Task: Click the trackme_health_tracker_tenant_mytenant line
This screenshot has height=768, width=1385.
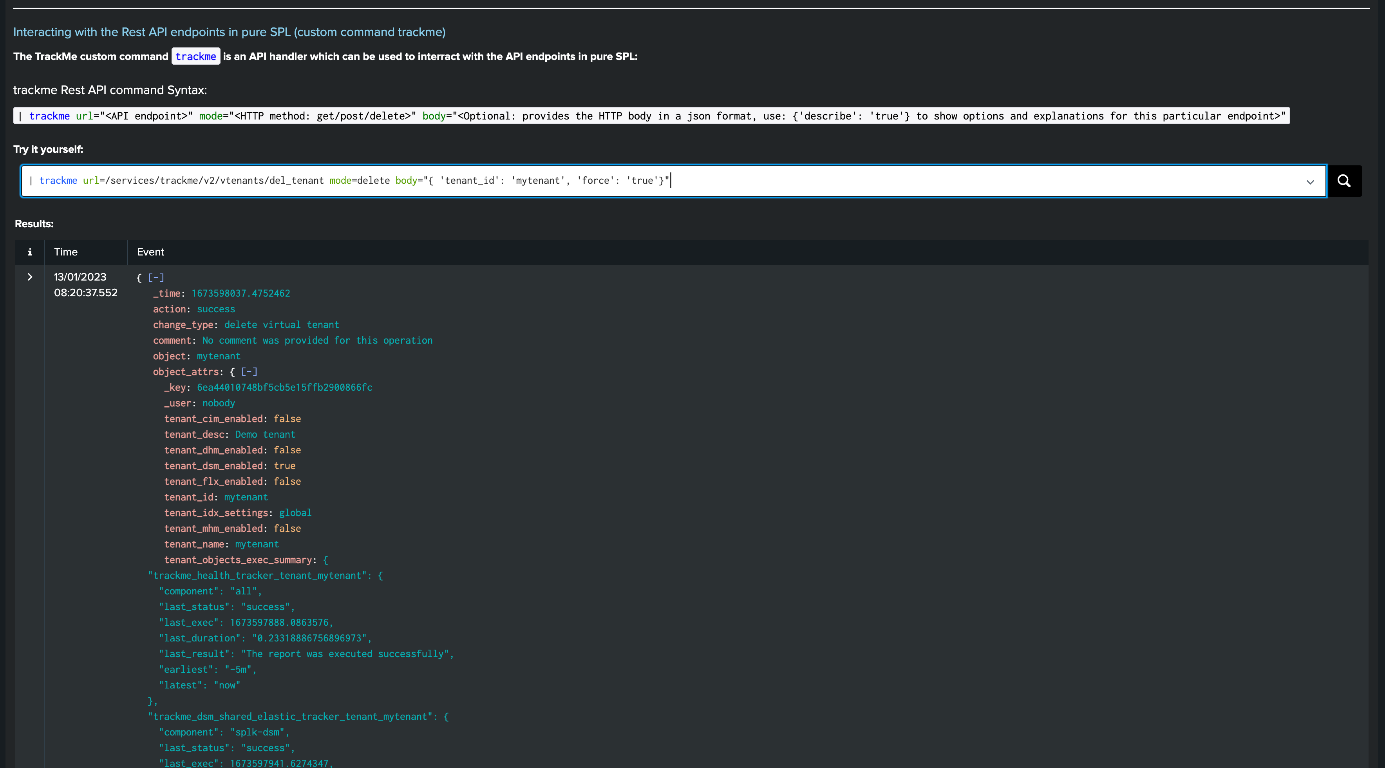Action: point(266,576)
